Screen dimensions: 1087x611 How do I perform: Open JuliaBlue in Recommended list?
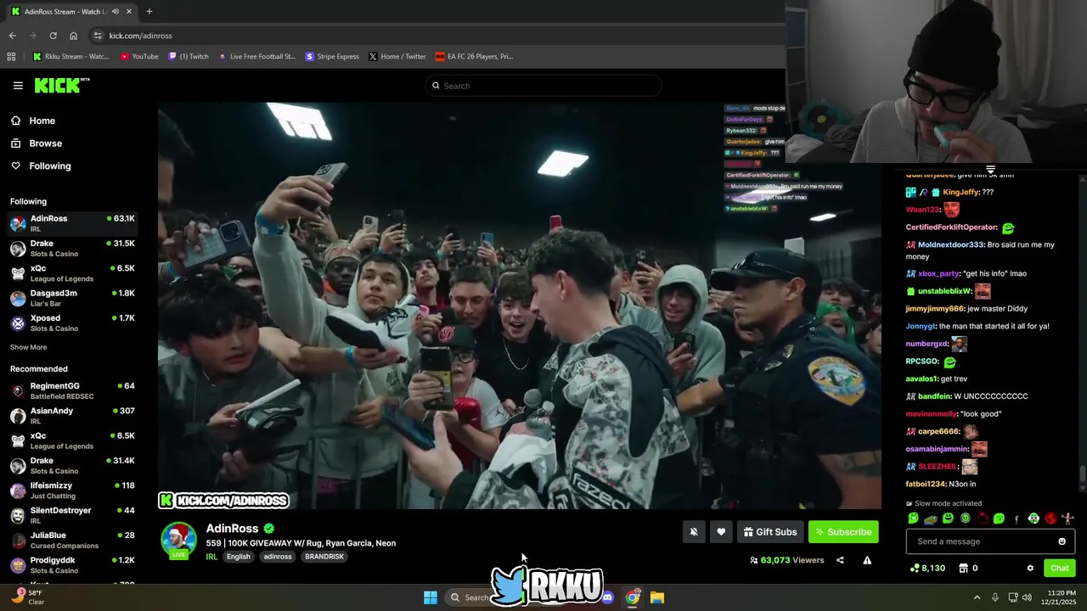point(72,540)
